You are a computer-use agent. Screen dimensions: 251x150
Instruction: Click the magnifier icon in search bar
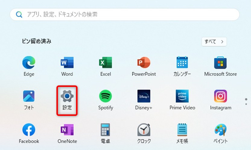click(19, 14)
